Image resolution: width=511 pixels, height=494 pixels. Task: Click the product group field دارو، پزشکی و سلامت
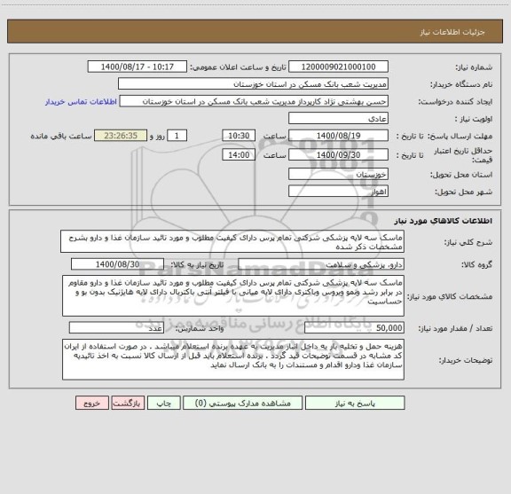(321, 264)
